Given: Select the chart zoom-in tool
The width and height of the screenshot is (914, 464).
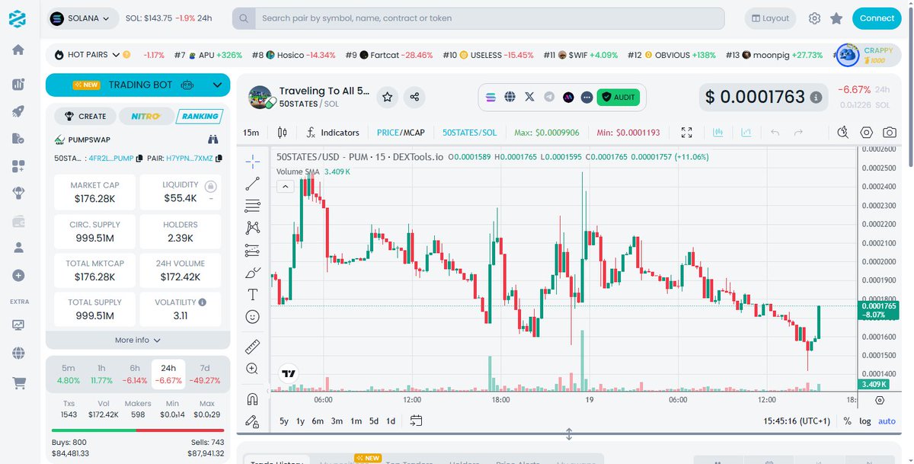Looking at the screenshot, I should click(253, 369).
